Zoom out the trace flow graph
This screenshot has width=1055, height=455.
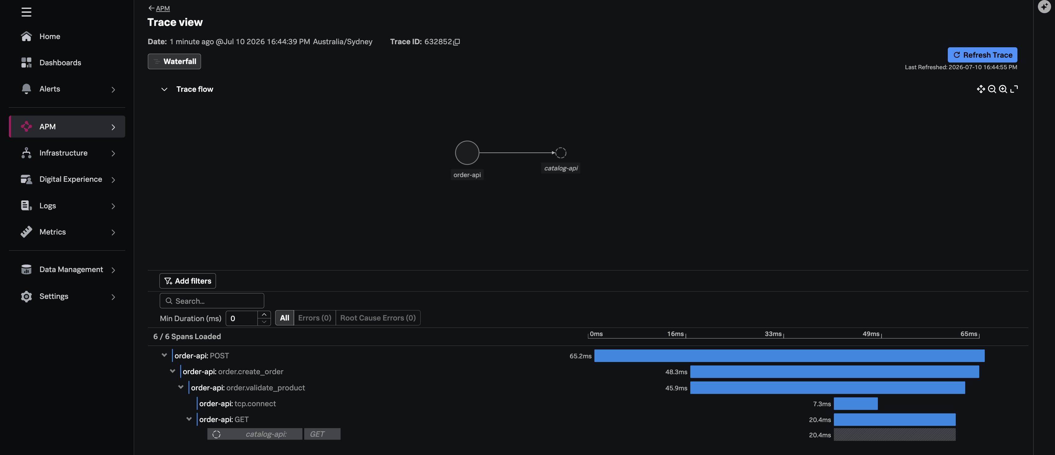click(992, 89)
